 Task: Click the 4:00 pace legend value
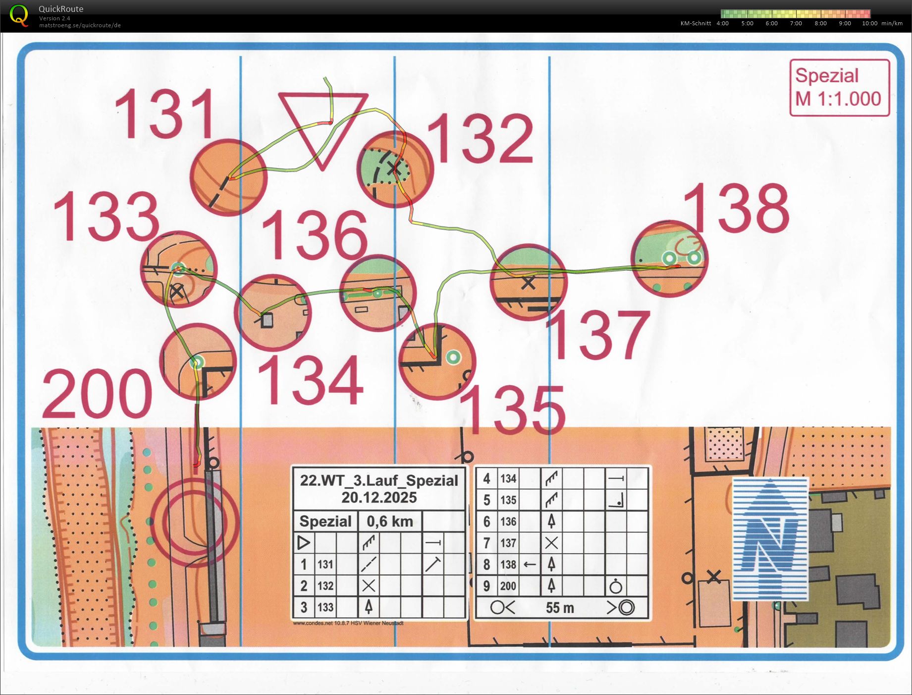pos(723,23)
